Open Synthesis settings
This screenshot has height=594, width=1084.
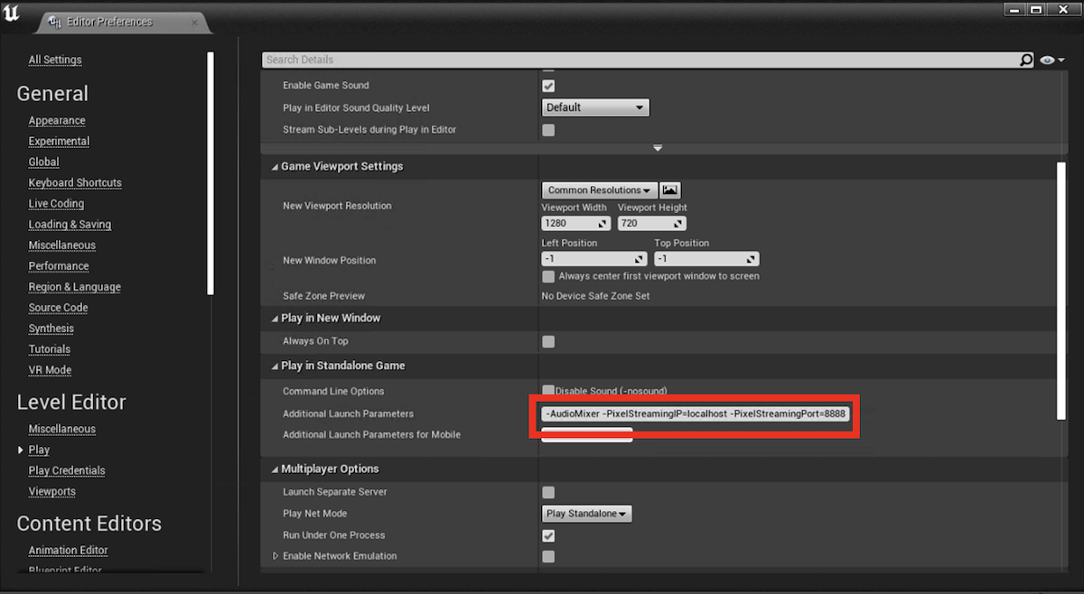click(x=51, y=329)
